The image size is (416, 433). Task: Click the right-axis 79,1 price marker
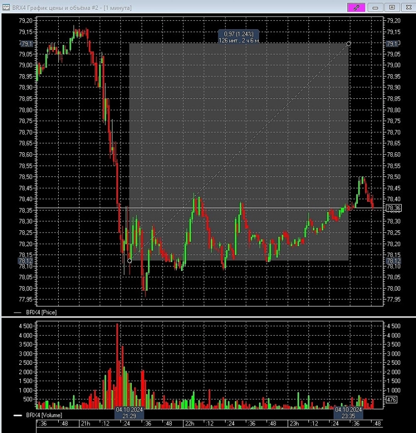point(392,43)
